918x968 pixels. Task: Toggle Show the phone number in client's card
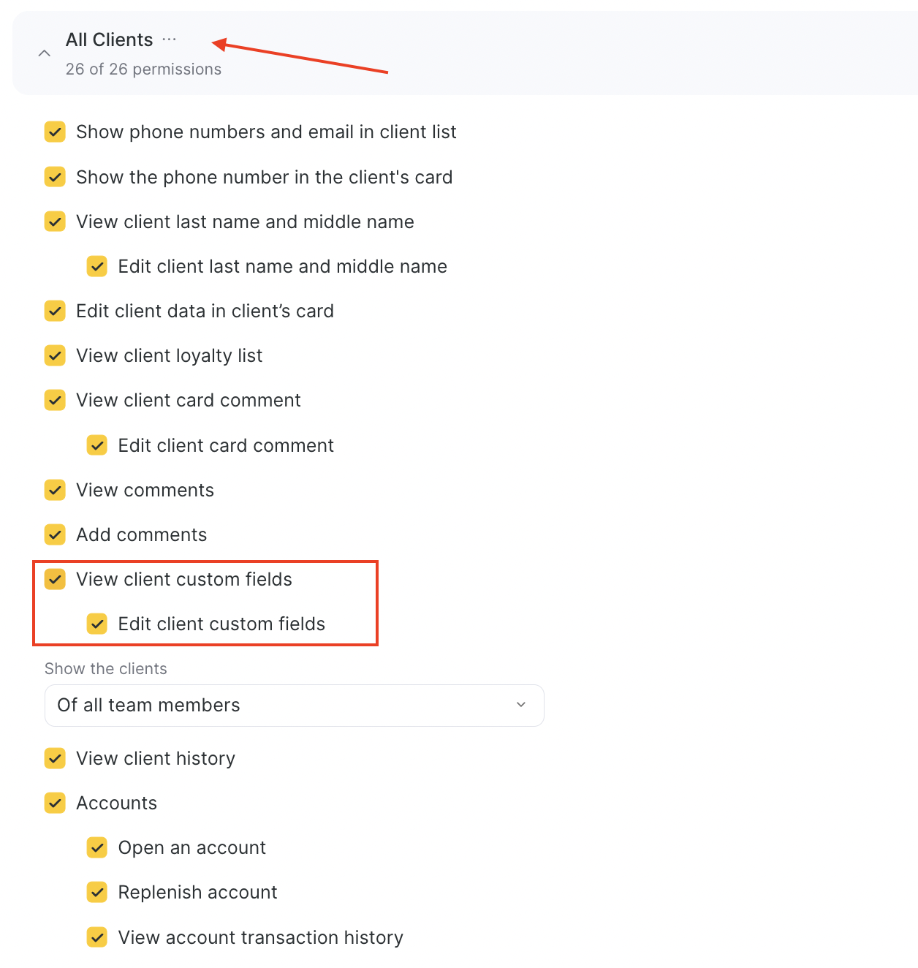55,177
